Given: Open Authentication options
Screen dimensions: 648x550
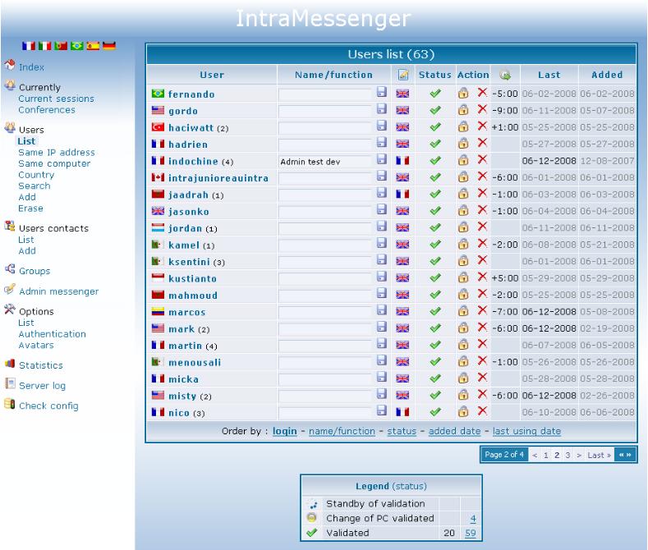Looking at the screenshot, I should [x=52, y=334].
